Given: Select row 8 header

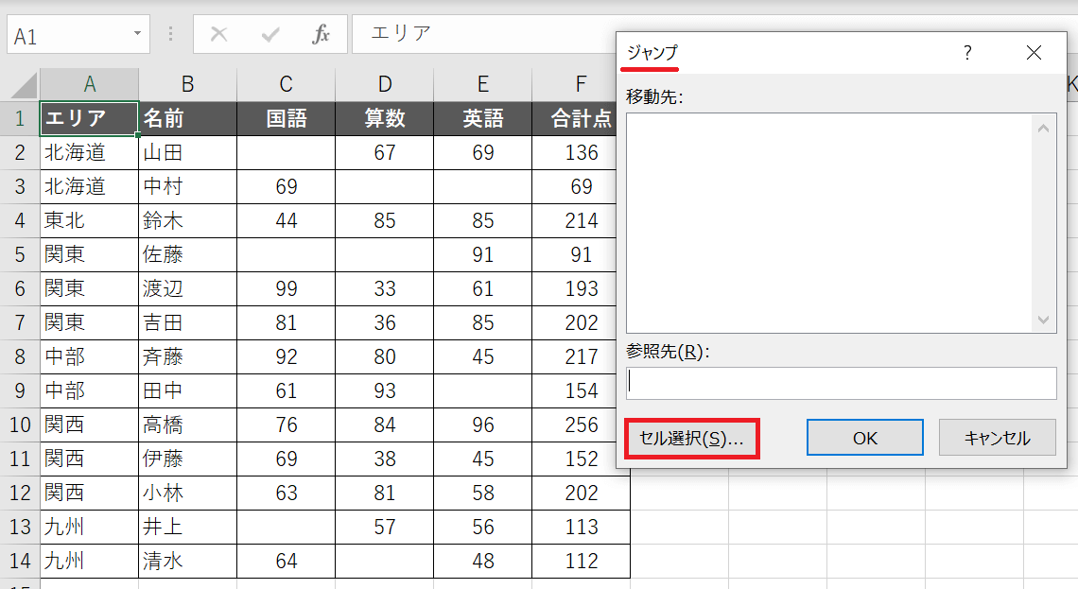Looking at the screenshot, I should pos(20,357).
